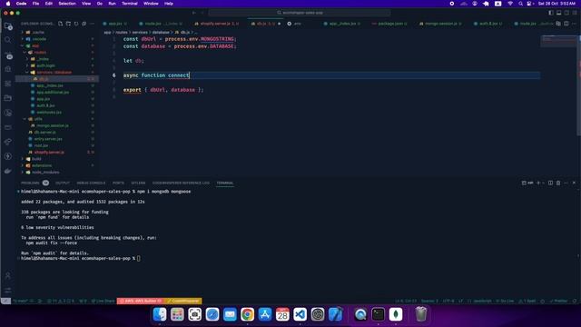Open Trash from the Dock
Viewport: 581px width, 327px height.
pos(421,314)
